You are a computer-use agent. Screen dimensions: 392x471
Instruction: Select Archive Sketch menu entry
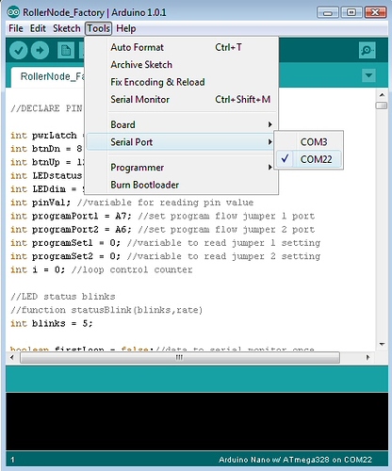click(182, 65)
